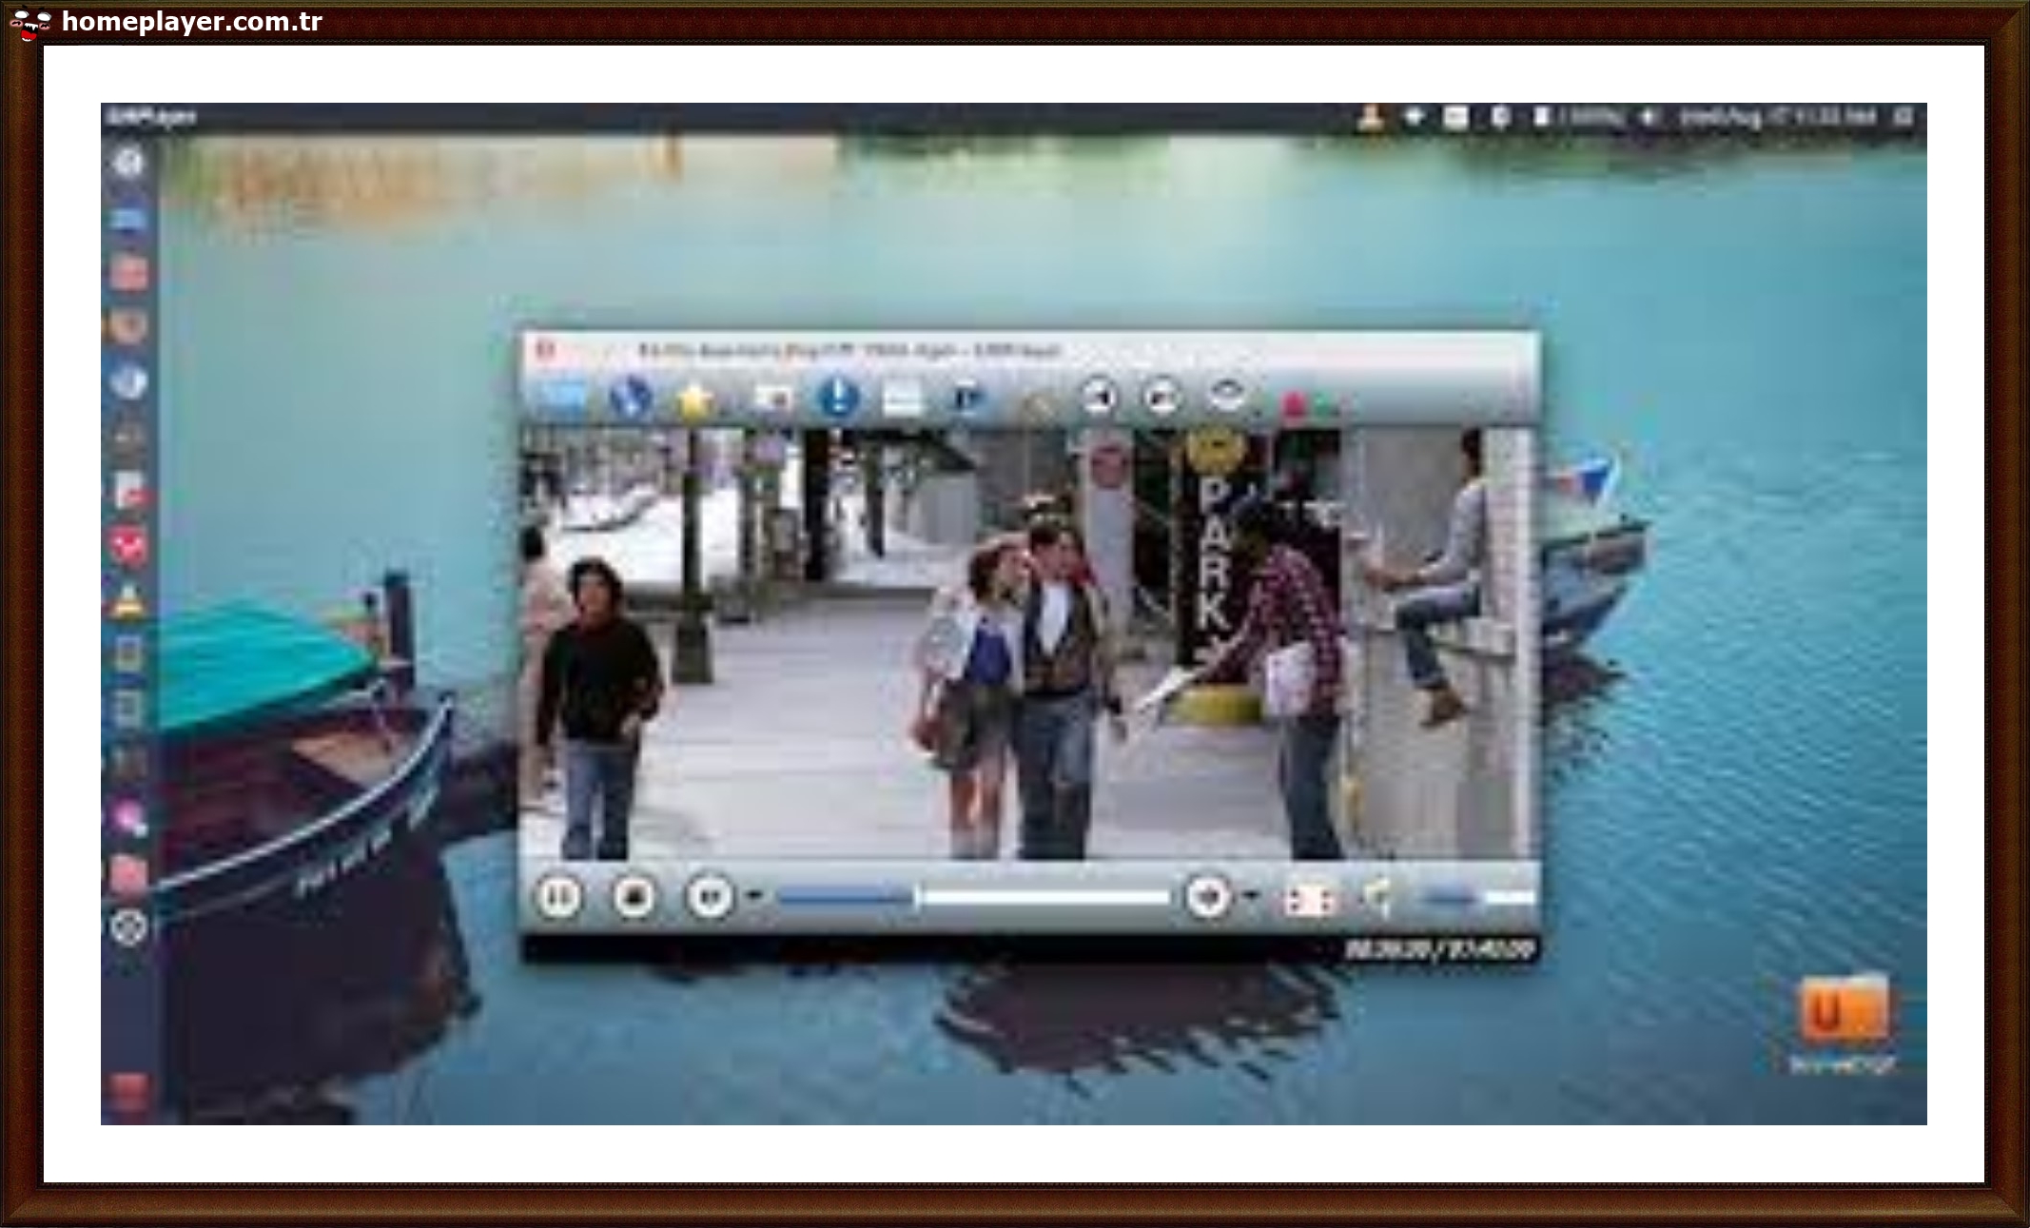The image size is (2030, 1228).
Task: Click the SMPlayer title in top panel
Action: pos(152,116)
